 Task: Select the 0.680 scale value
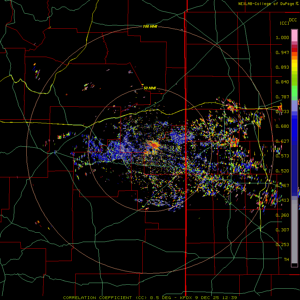click(282, 126)
